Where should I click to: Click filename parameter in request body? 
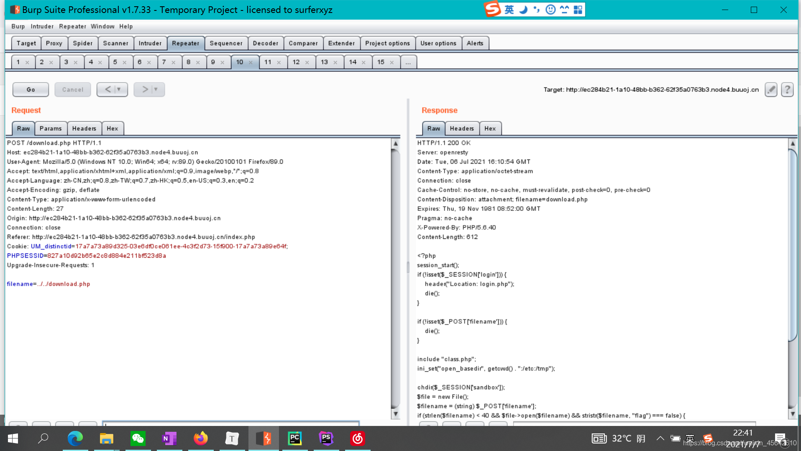(20, 284)
